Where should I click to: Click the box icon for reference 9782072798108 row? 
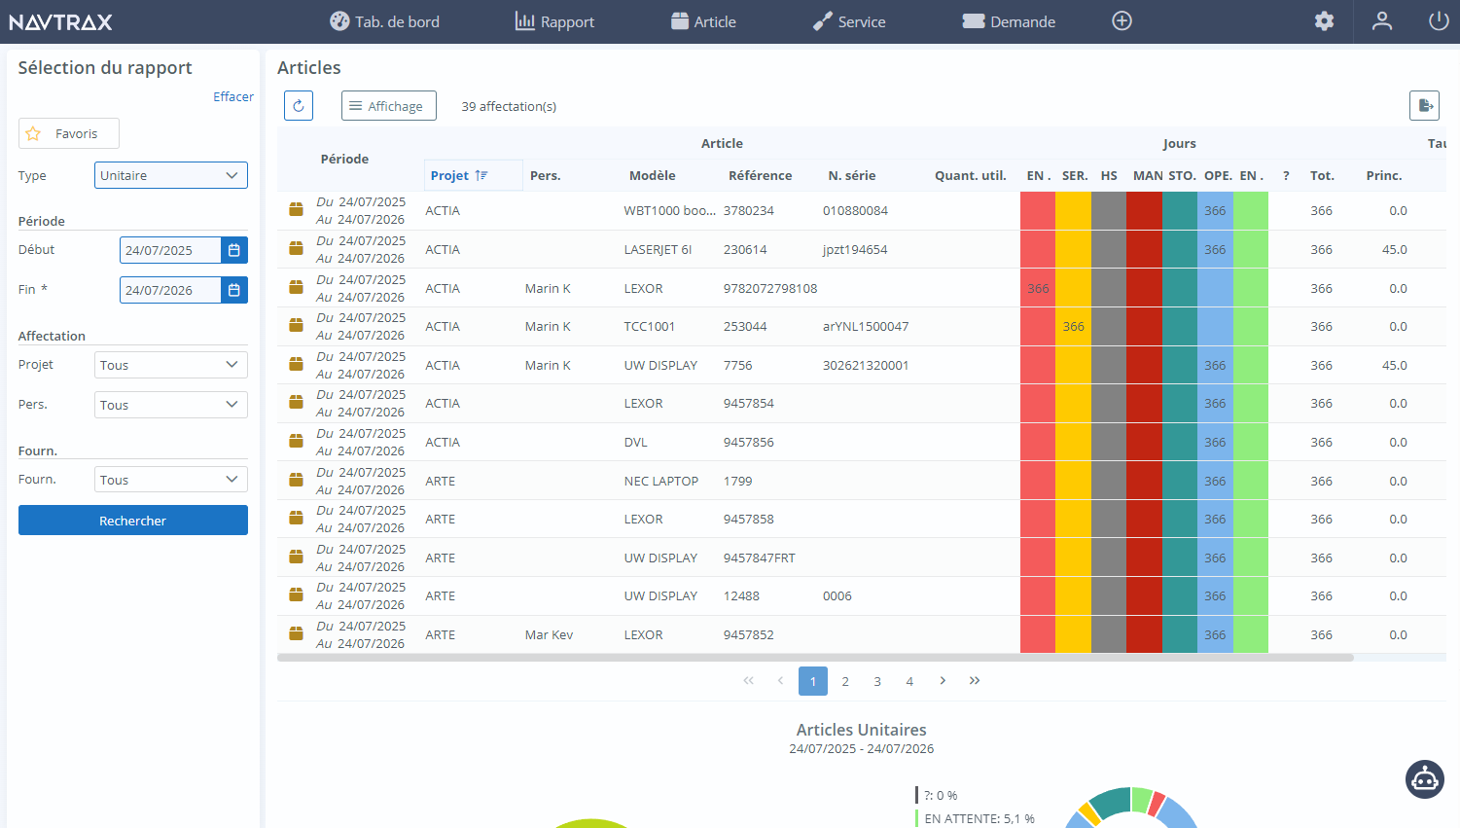[x=297, y=288]
